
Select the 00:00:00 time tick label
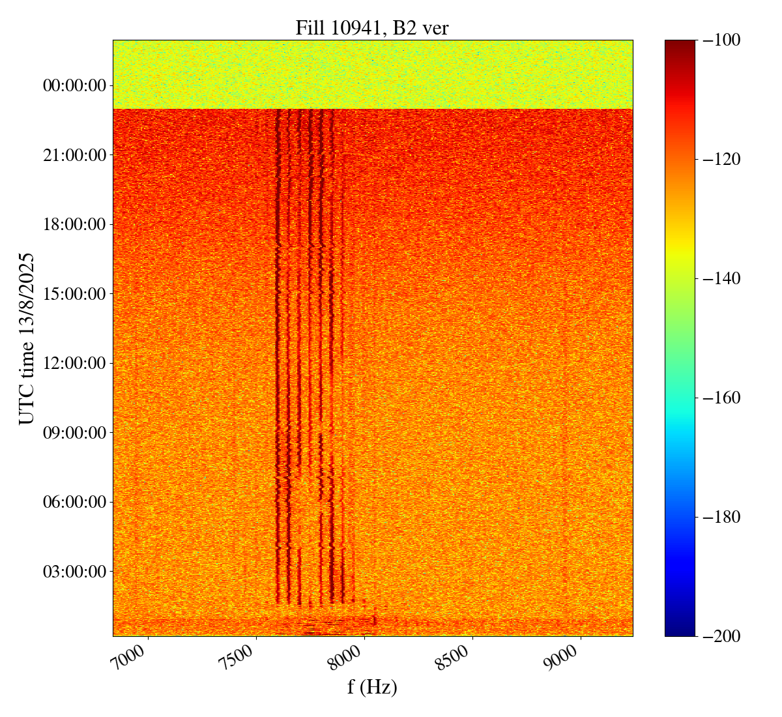(x=74, y=85)
